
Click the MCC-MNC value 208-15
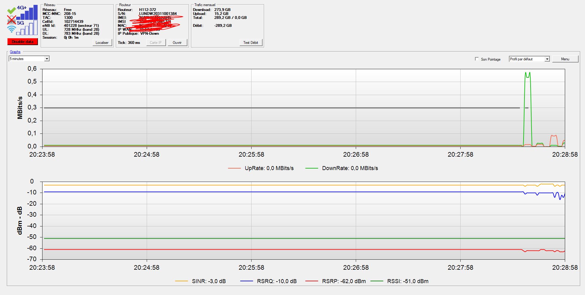[x=70, y=14]
